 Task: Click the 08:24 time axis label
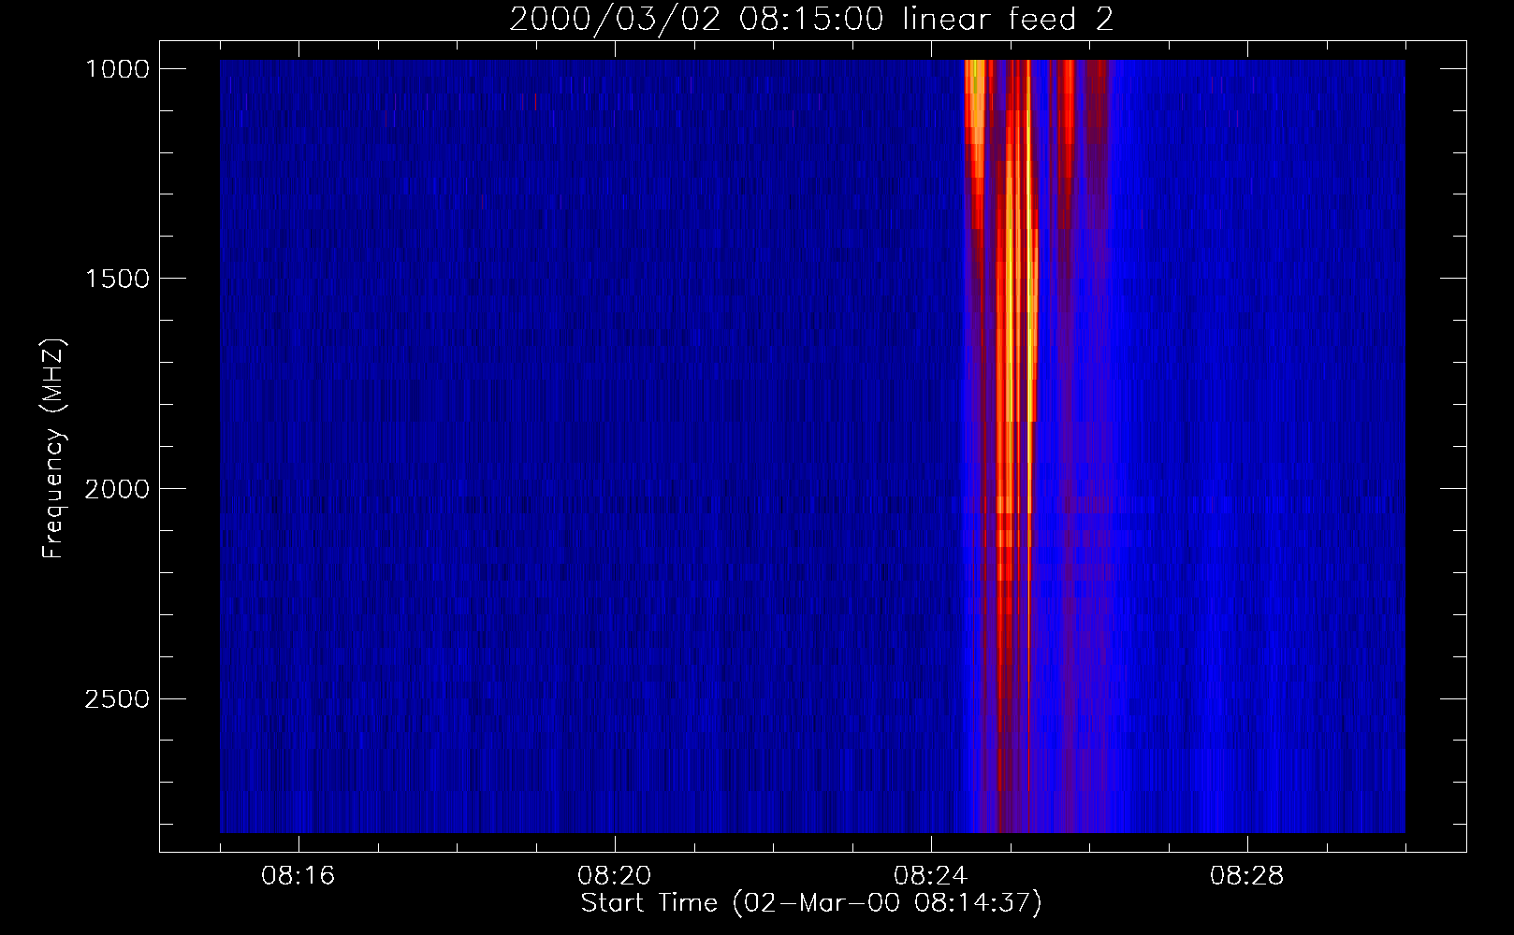click(x=930, y=876)
